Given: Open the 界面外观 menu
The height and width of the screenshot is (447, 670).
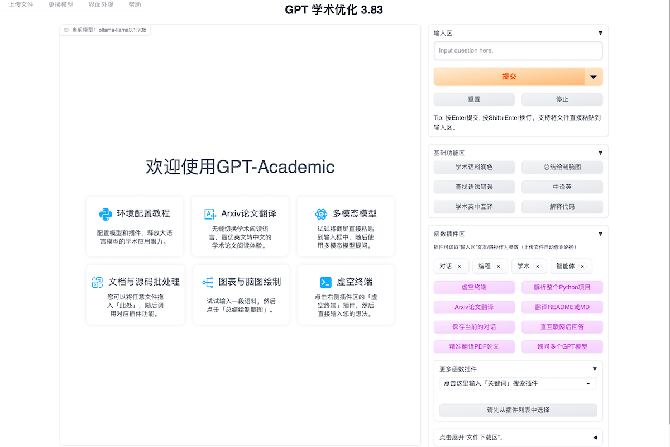Looking at the screenshot, I should click(100, 4).
